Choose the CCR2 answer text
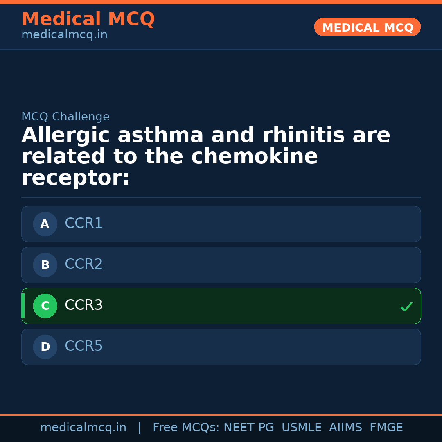 pyautogui.click(x=83, y=264)
